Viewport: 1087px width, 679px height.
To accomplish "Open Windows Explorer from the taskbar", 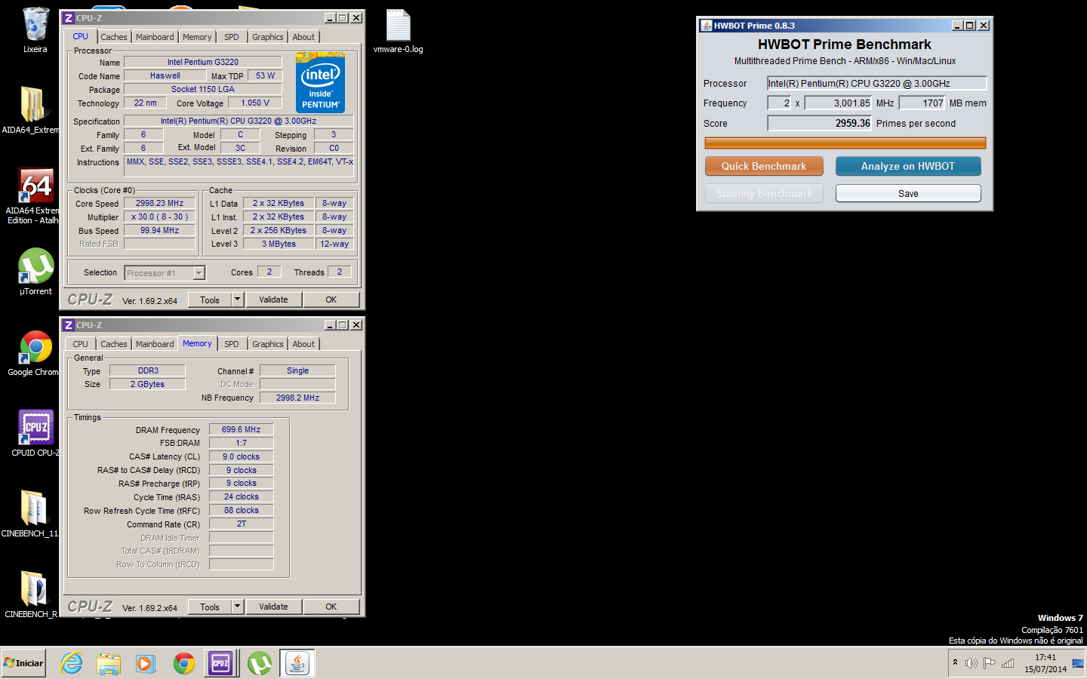I will (109, 663).
